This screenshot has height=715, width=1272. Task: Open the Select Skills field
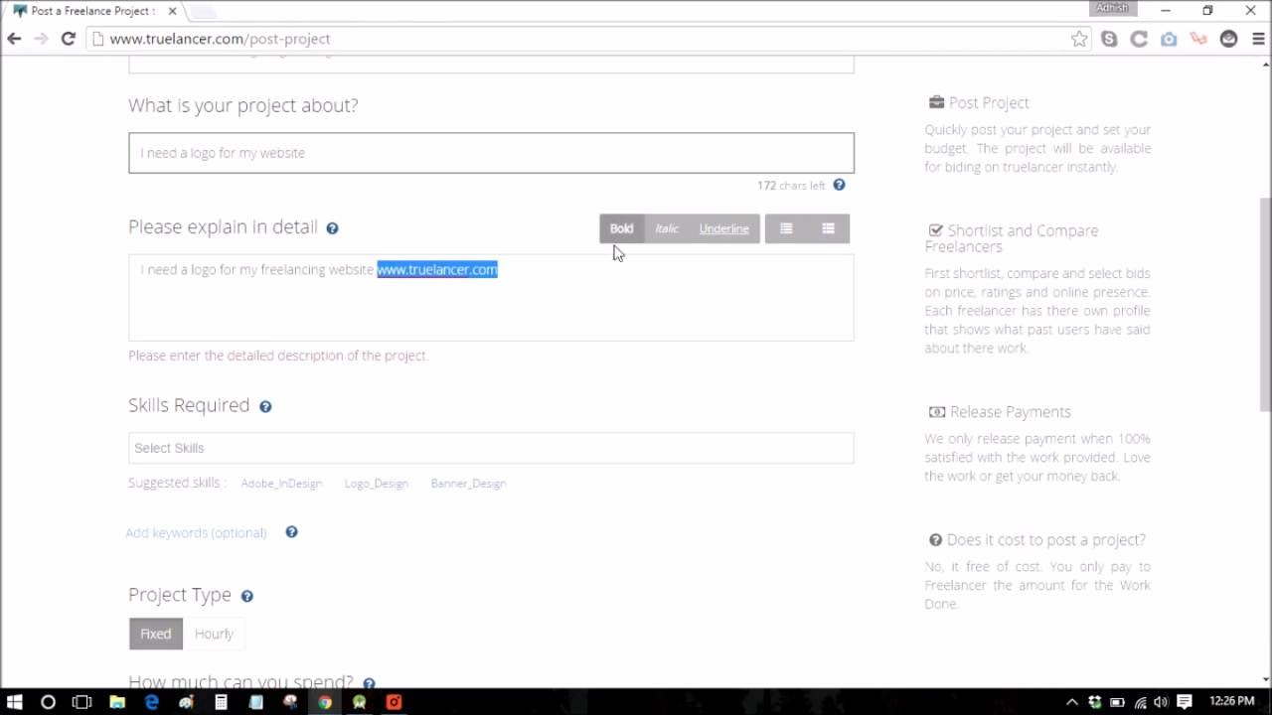(x=491, y=448)
